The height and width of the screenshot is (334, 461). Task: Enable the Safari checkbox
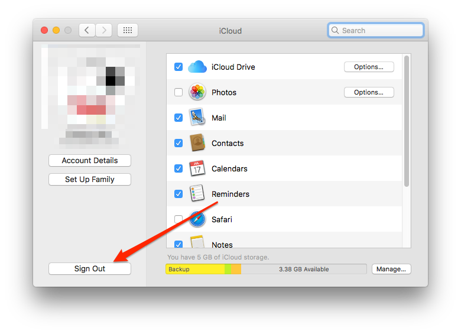point(178,219)
